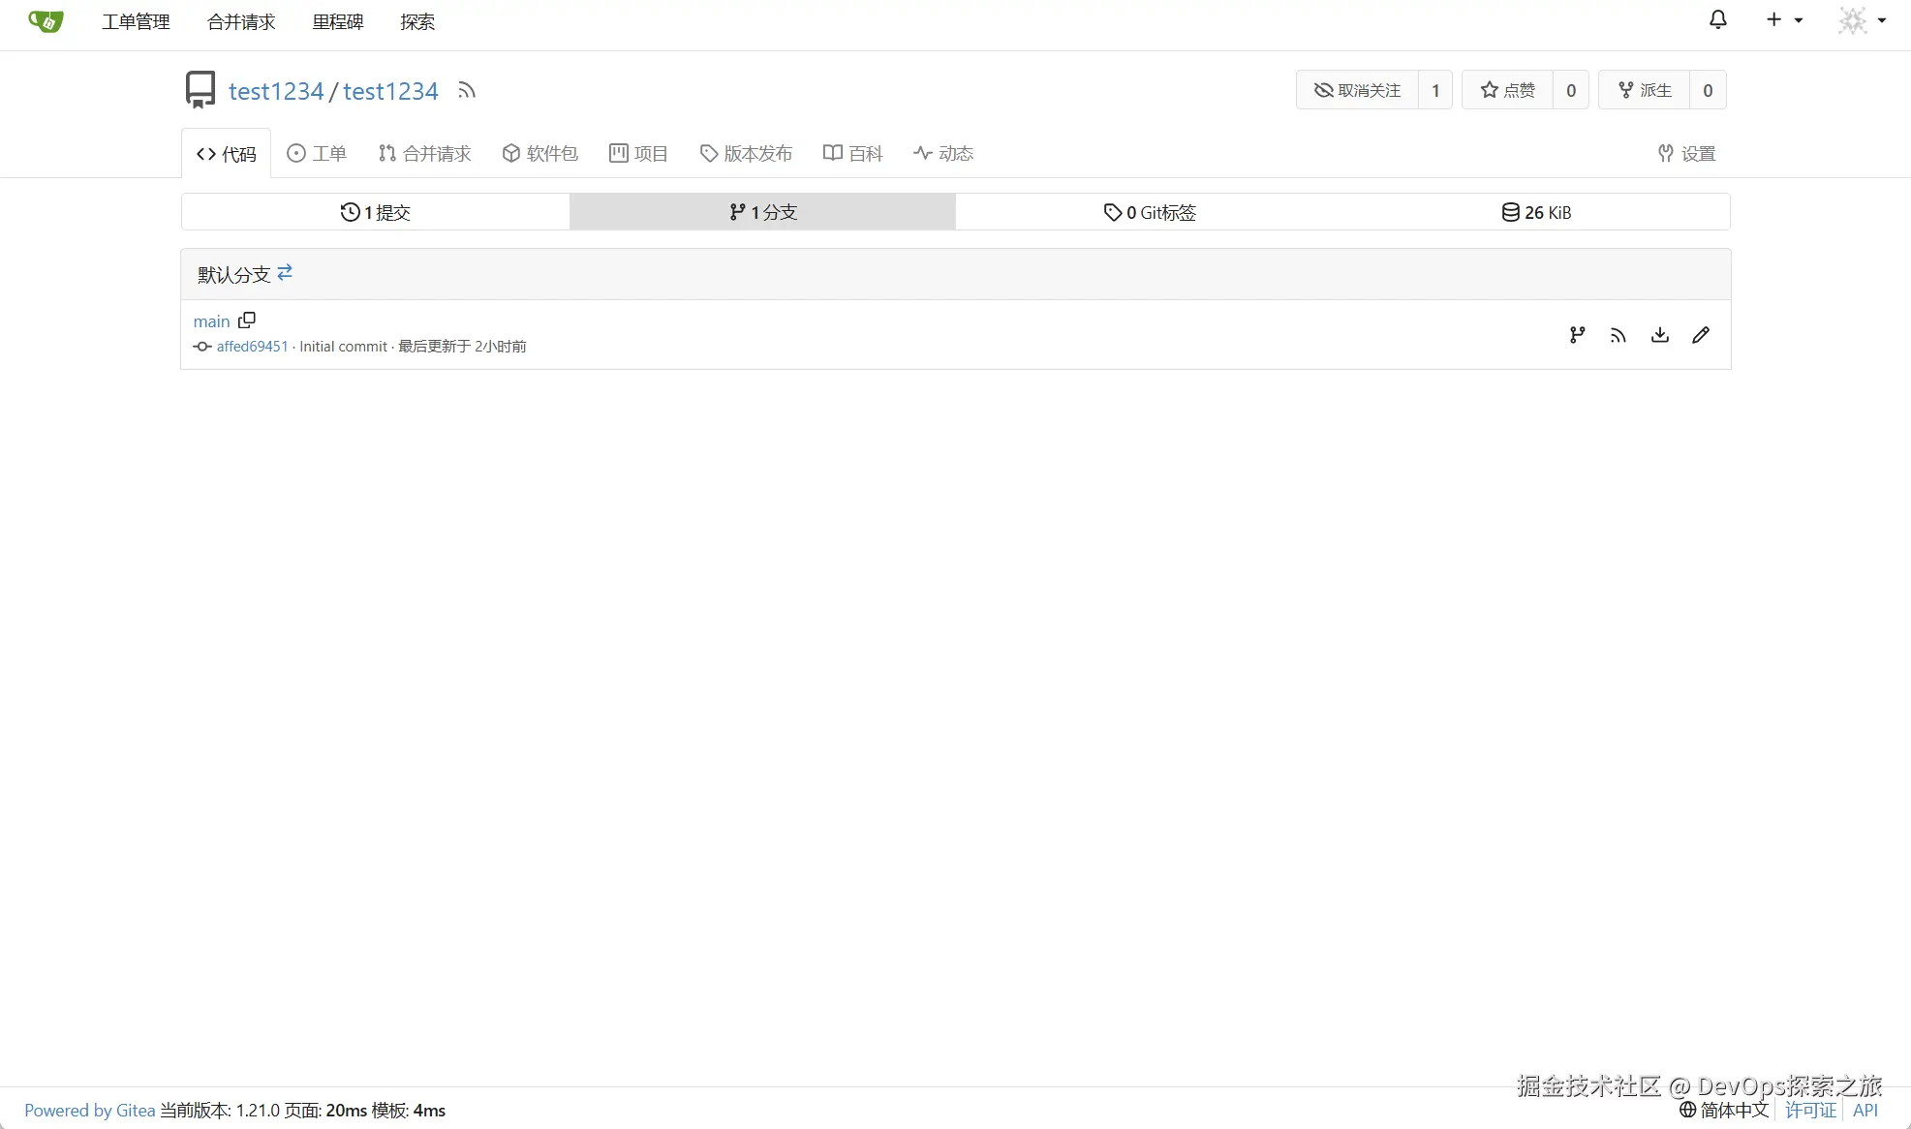Switch default branch with arrows icon
The width and height of the screenshot is (1911, 1129).
pyautogui.click(x=285, y=273)
